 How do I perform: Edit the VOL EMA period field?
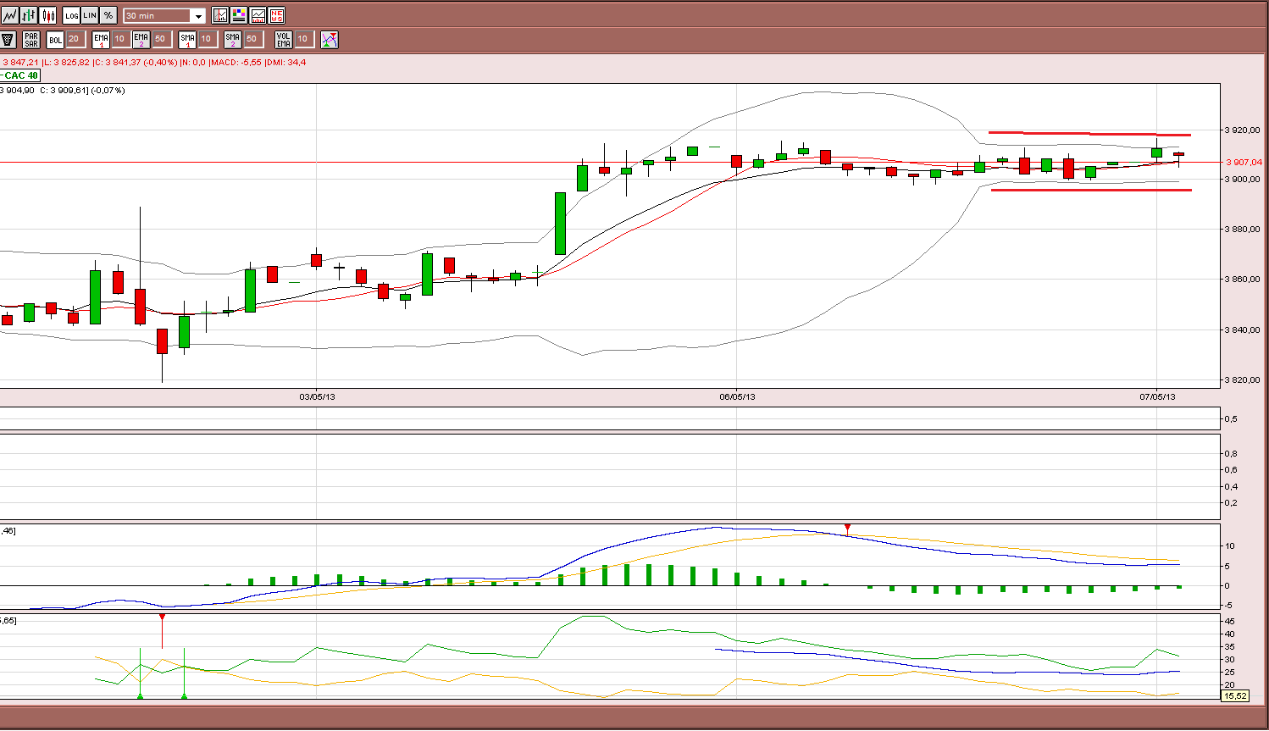[x=303, y=39]
